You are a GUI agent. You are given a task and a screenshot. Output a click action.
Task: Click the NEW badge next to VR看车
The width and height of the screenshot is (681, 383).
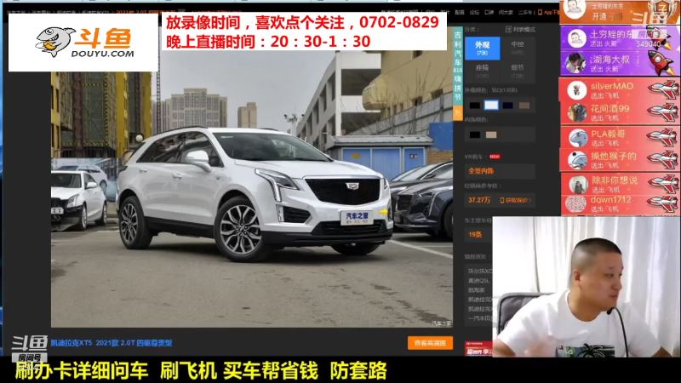pos(495,157)
